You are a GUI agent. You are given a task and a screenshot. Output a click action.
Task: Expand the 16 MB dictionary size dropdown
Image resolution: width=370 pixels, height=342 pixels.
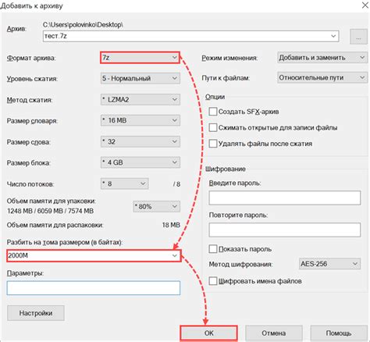click(140, 120)
